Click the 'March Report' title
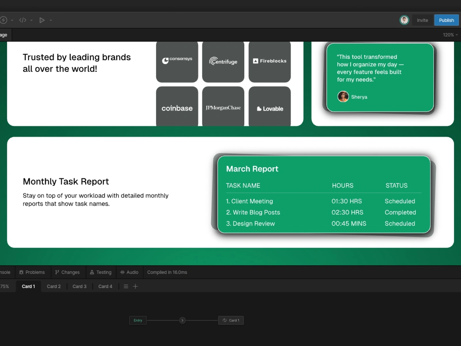 pos(252,169)
